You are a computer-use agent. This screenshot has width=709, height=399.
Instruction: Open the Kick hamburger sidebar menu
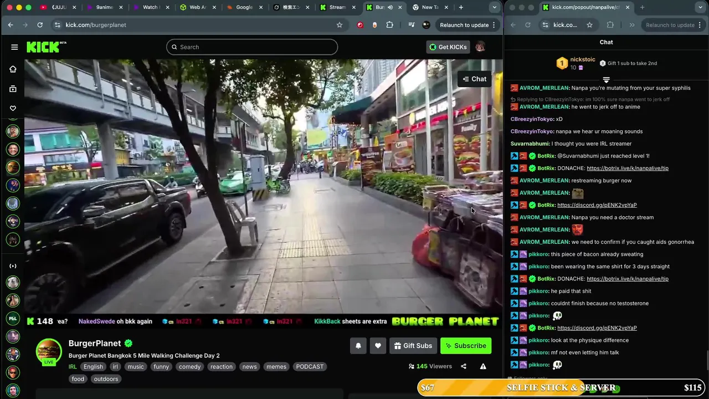point(14,47)
